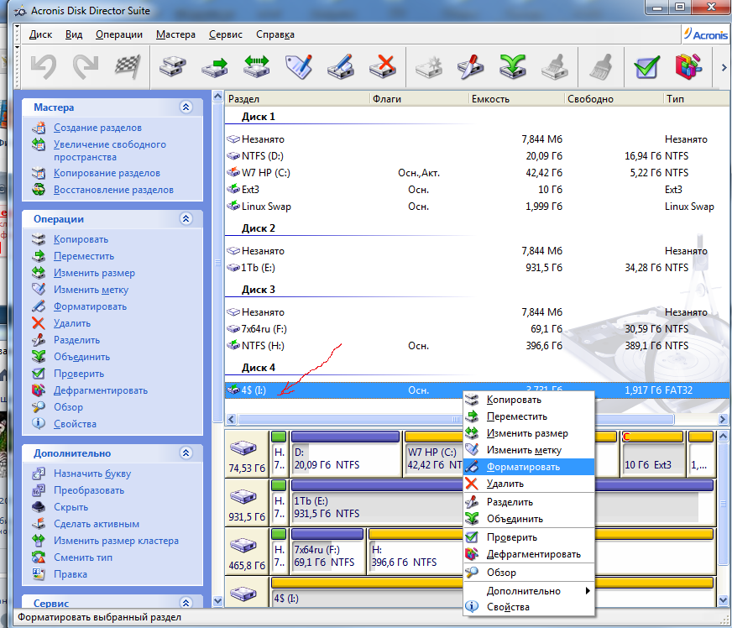The width and height of the screenshot is (732, 628).
Task: Sort by the Флаги column header
Action: click(419, 99)
